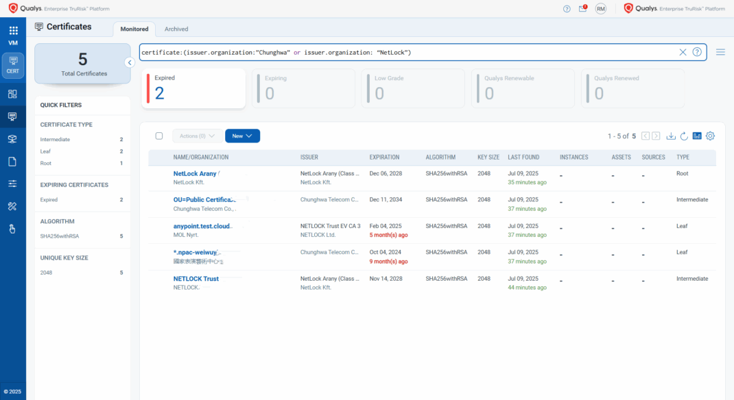
Task: Toggle the graph view icon
Action: [x=697, y=136]
